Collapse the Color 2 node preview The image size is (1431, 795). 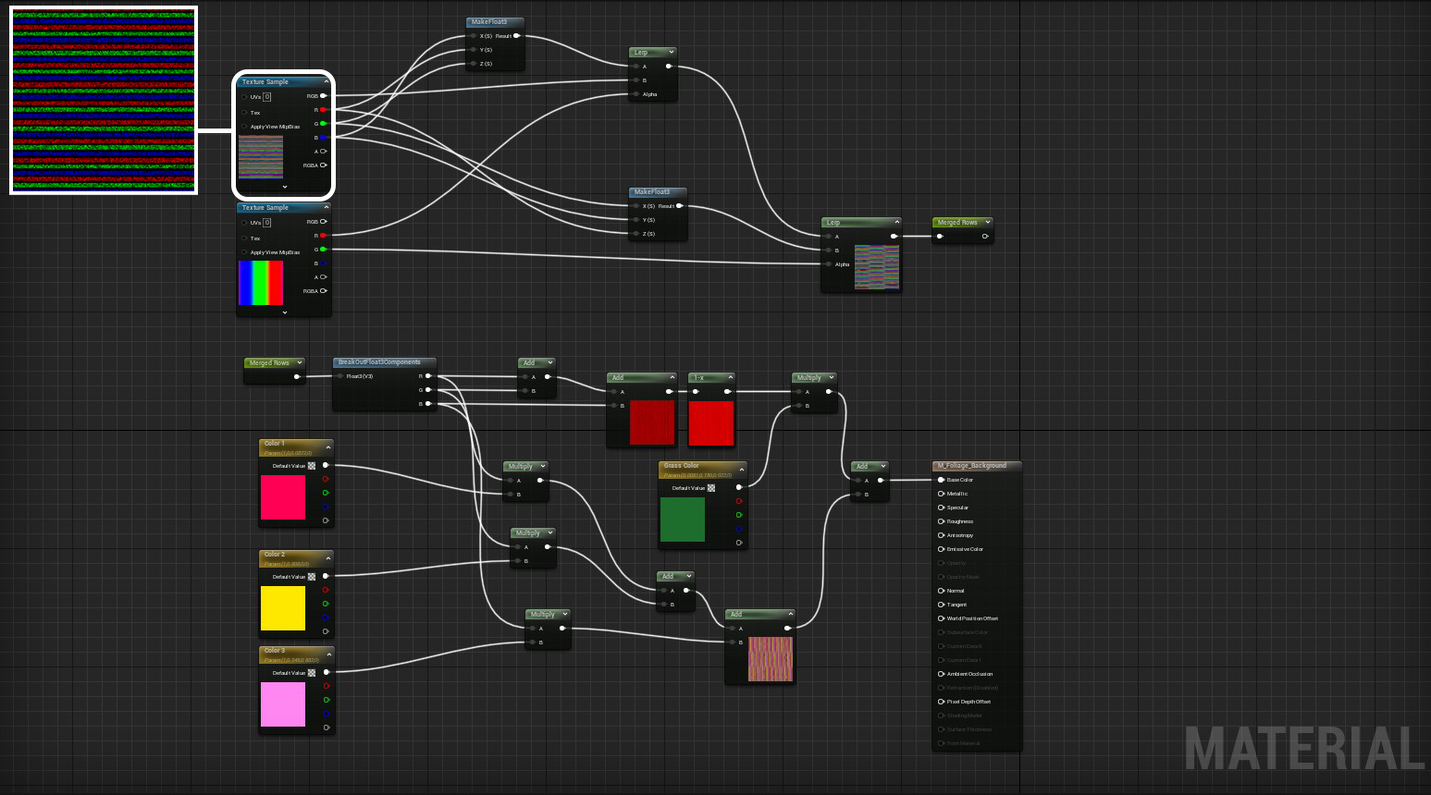327,559
